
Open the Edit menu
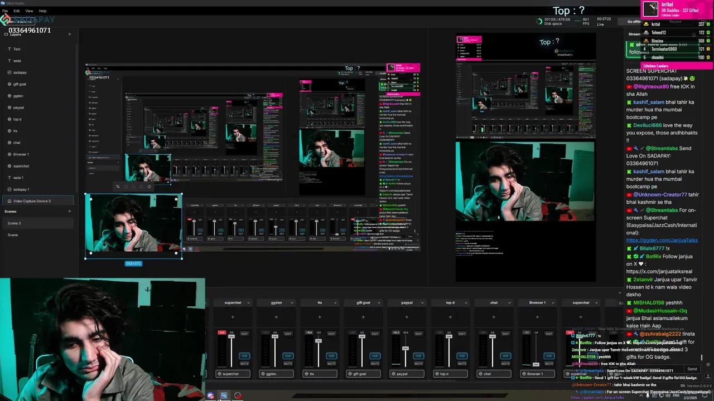click(x=17, y=11)
